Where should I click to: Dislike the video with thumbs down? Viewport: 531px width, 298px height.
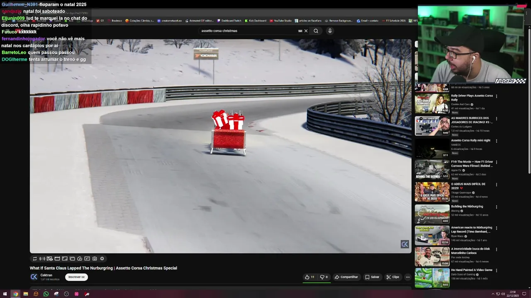[x=324, y=277]
